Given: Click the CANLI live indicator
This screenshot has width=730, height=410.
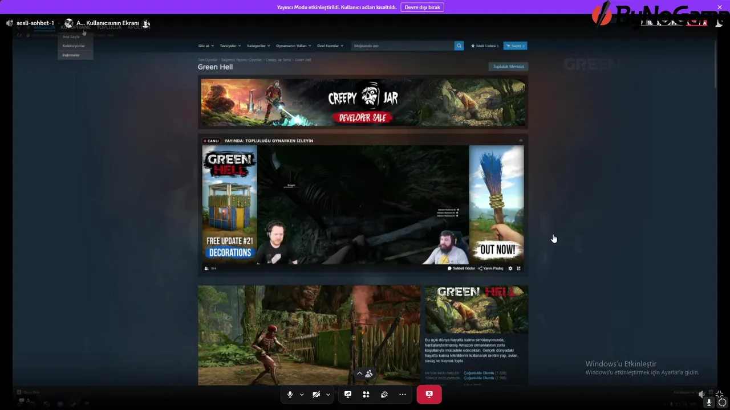Looking at the screenshot, I should pos(211,141).
